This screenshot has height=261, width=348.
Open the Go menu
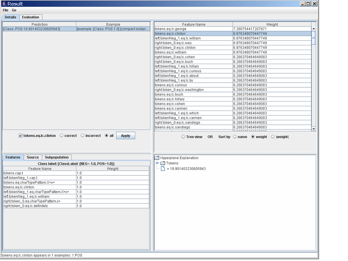pos(14,10)
